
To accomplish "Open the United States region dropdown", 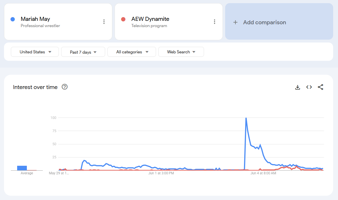I will [x=35, y=52].
